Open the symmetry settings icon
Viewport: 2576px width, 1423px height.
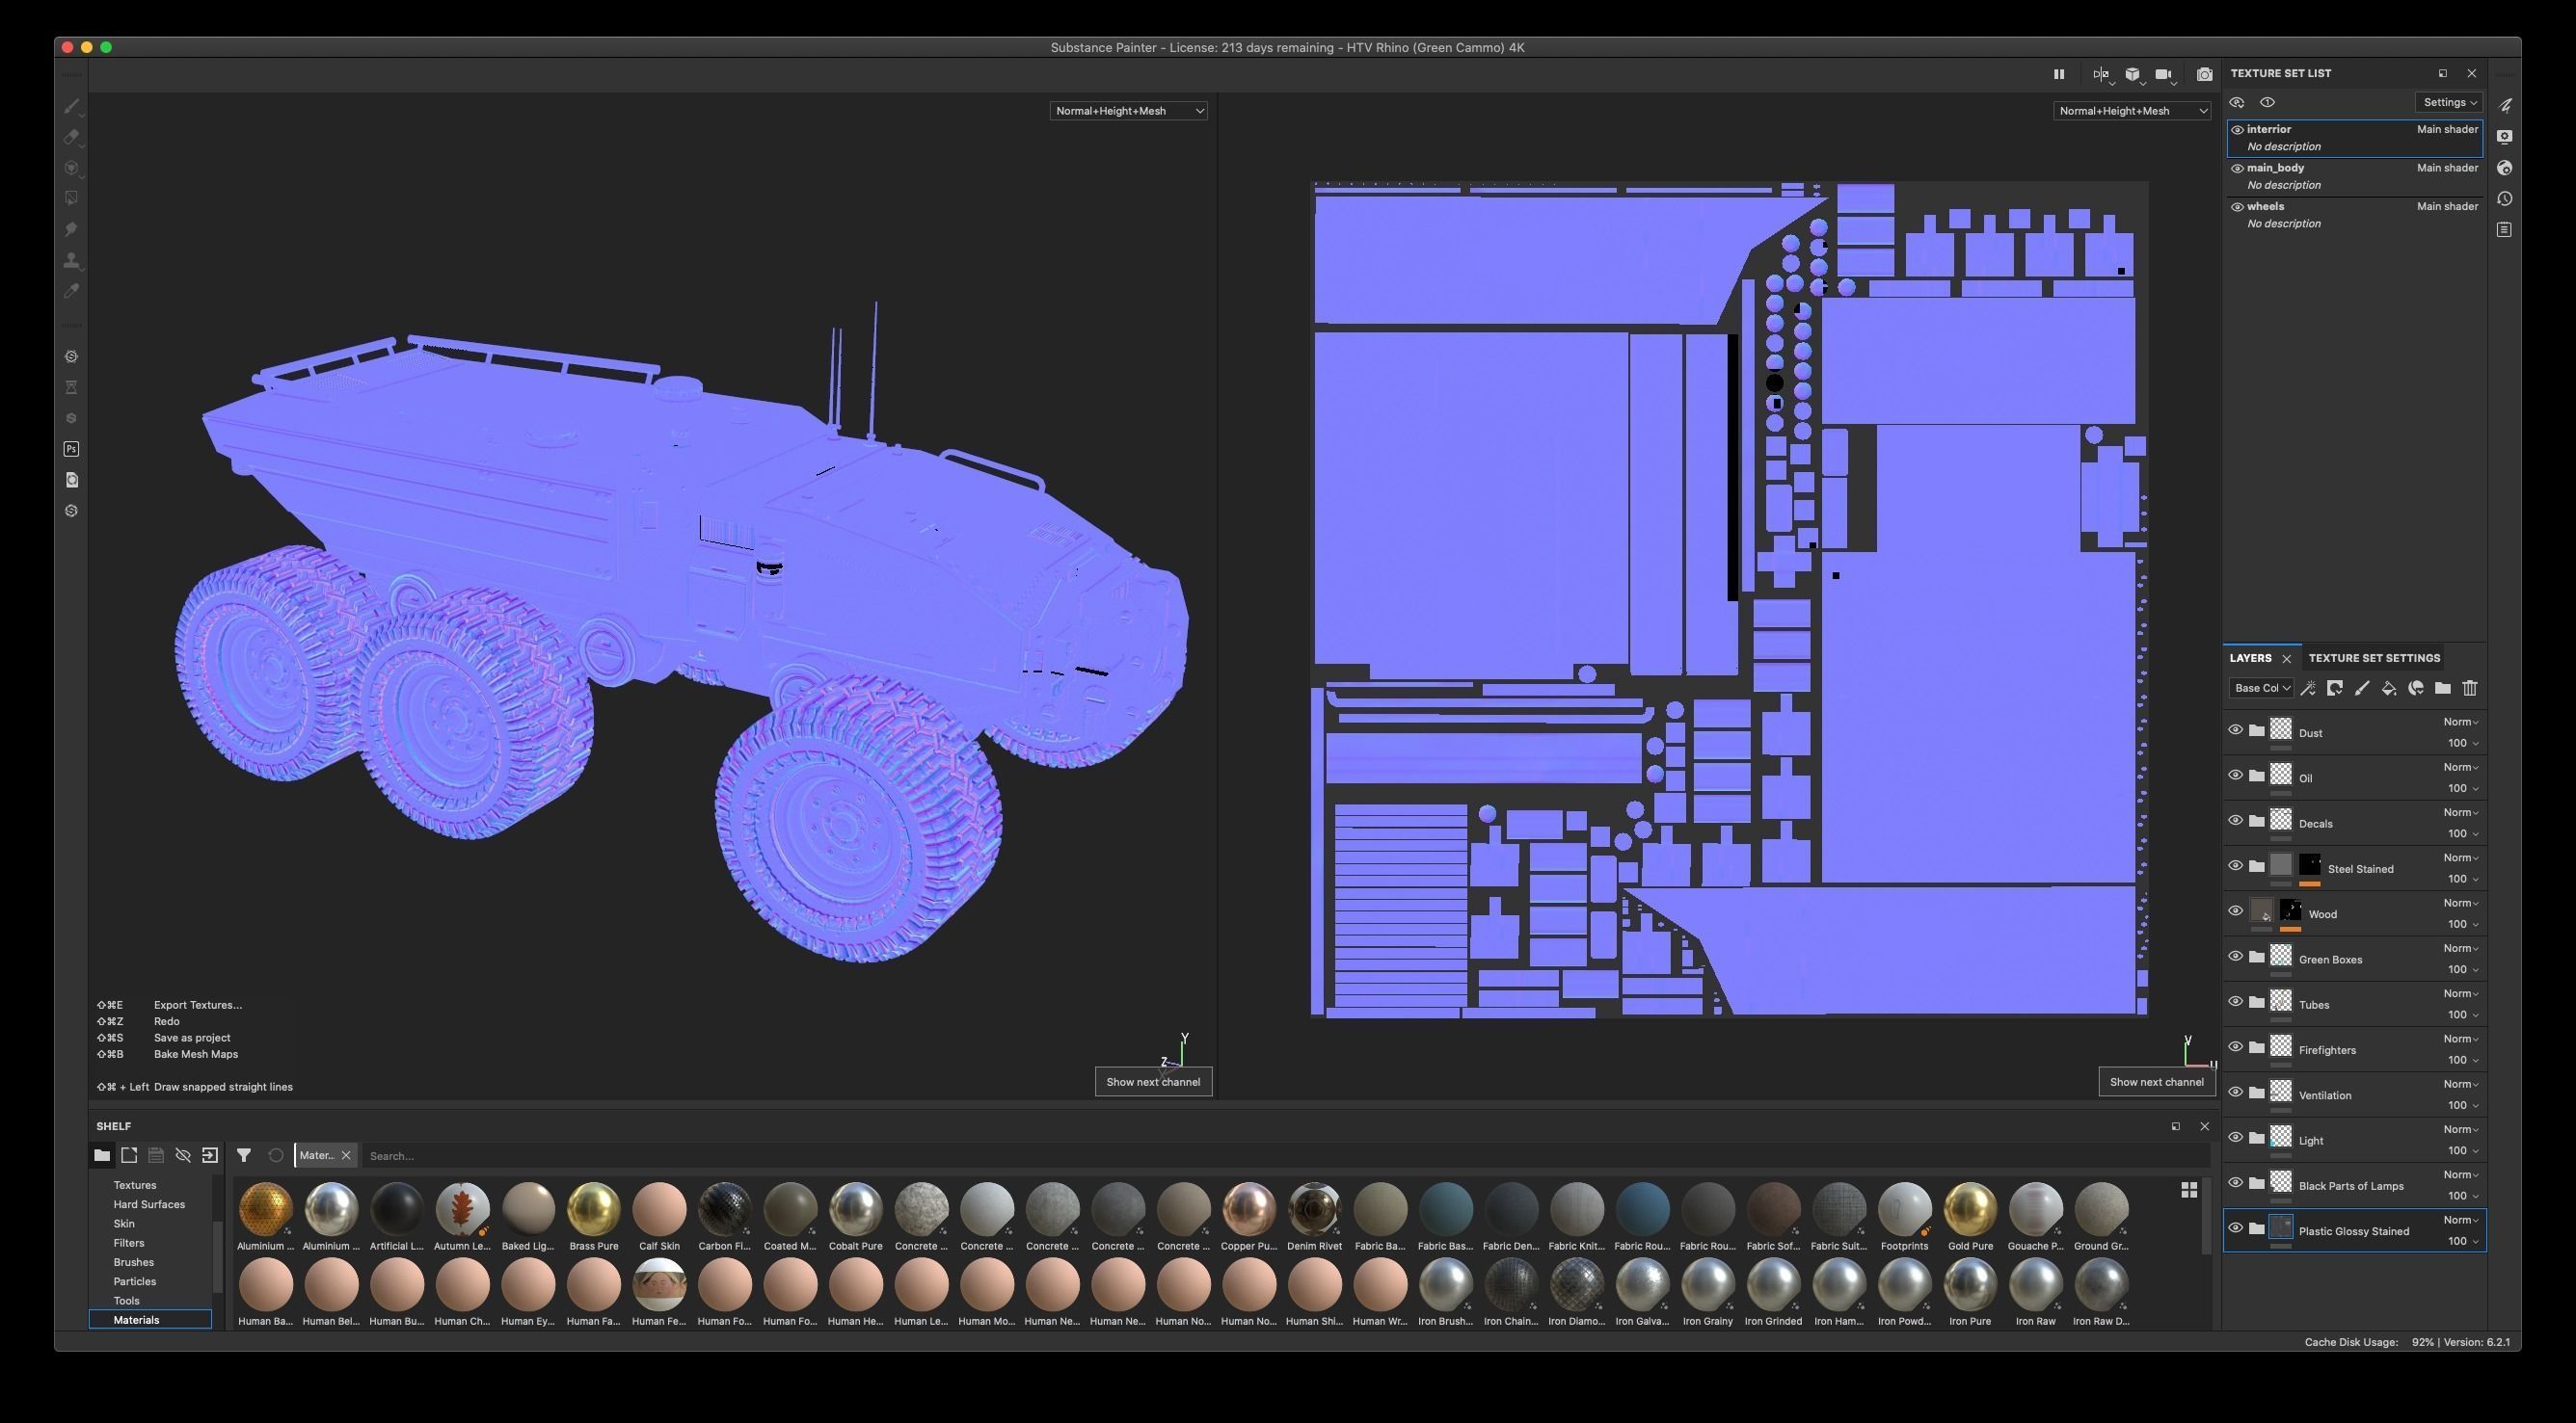coord(2101,74)
